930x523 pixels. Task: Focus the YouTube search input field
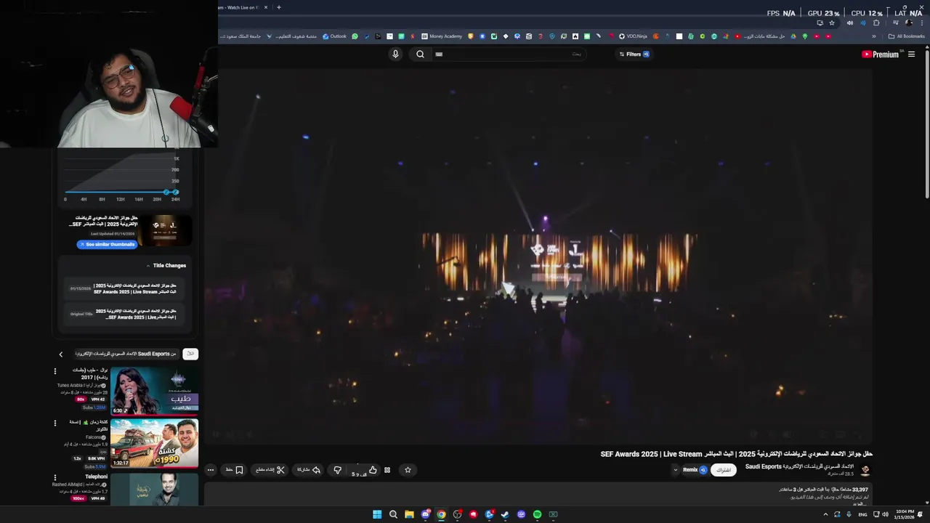pyautogui.click(x=509, y=54)
